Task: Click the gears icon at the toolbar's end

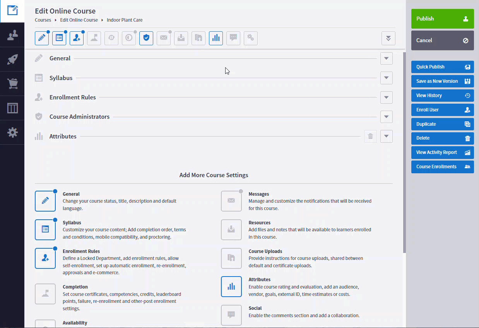Action: click(251, 38)
